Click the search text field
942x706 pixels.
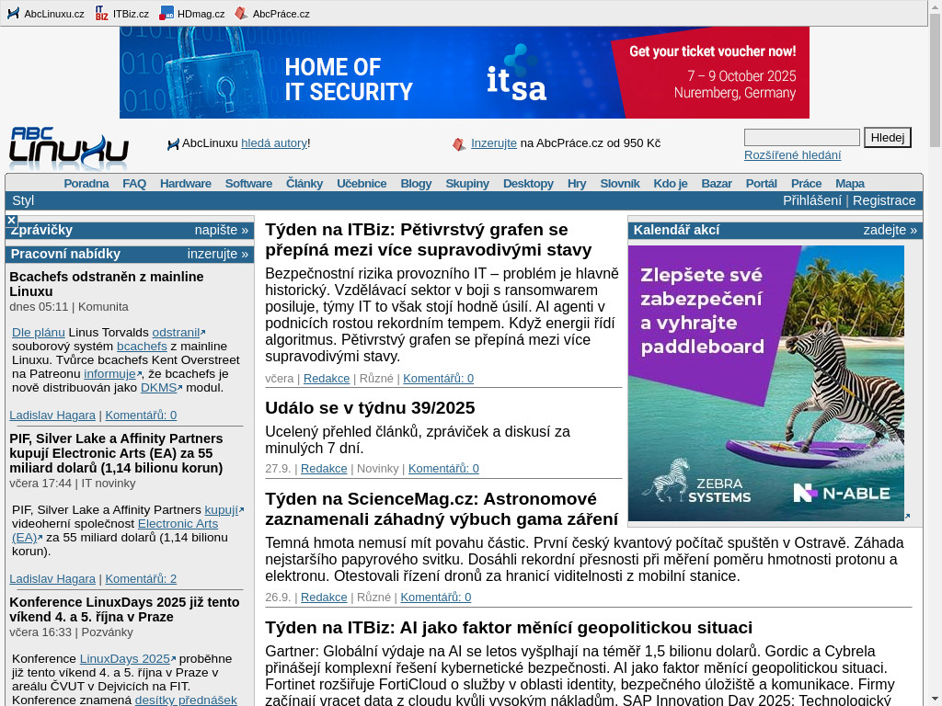801,138
